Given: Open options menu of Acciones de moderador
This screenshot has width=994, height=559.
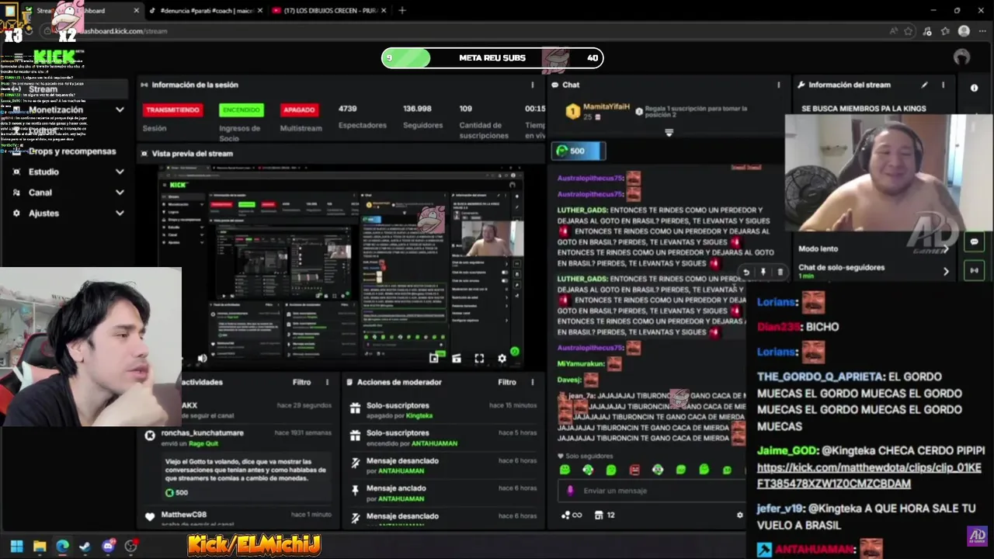Looking at the screenshot, I should coord(533,382).
